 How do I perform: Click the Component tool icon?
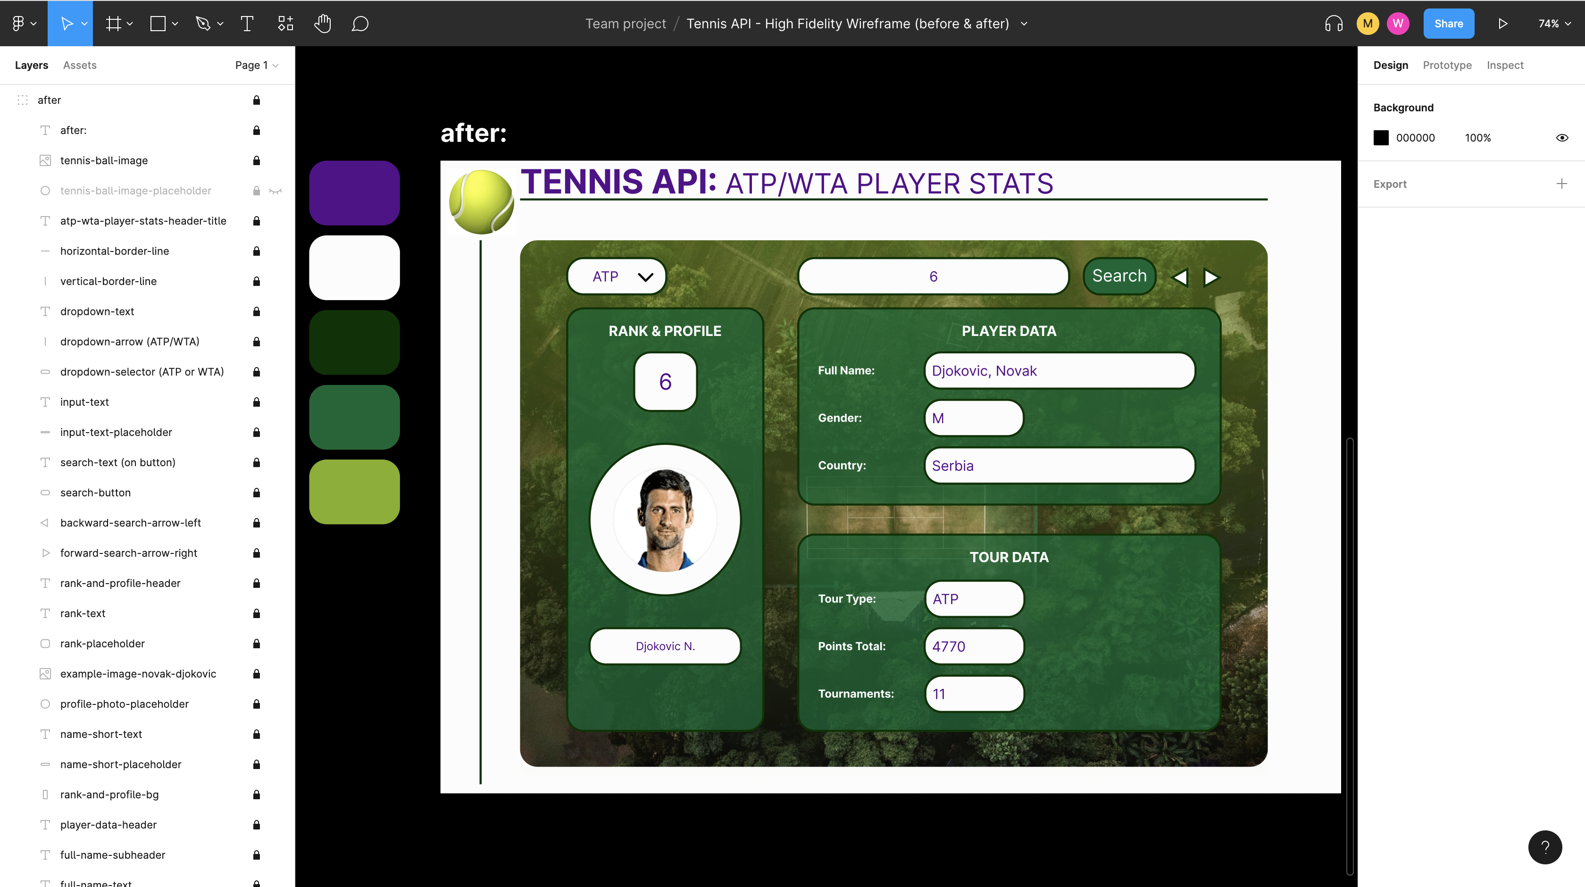pyautogui.click(x=286, y=23)
